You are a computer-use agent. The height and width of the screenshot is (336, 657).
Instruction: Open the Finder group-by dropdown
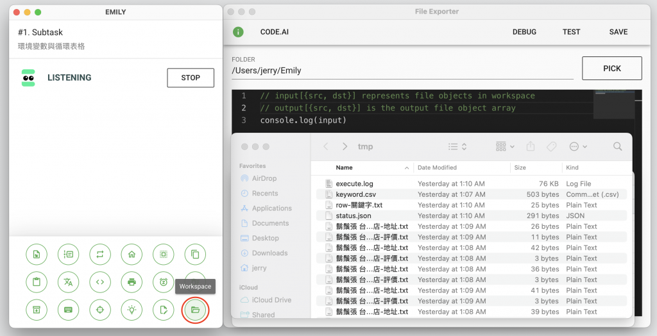505,146
